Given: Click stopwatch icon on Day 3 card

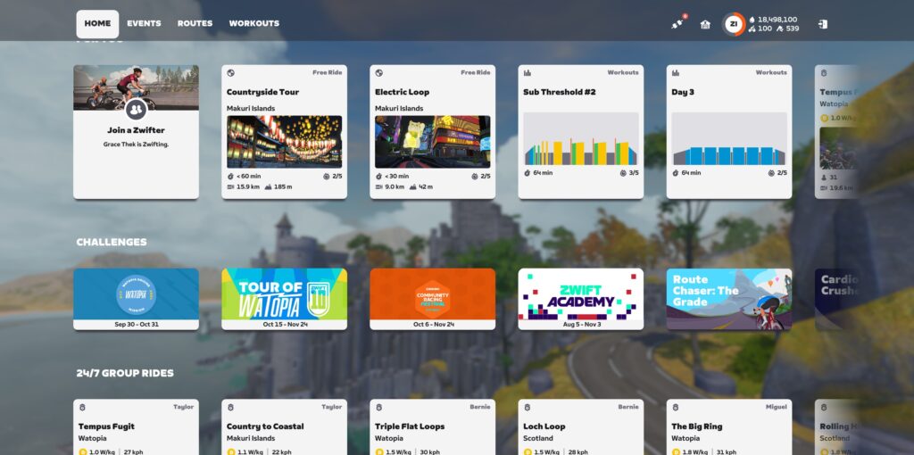Looking at the screenshot, I should point(677,173).
